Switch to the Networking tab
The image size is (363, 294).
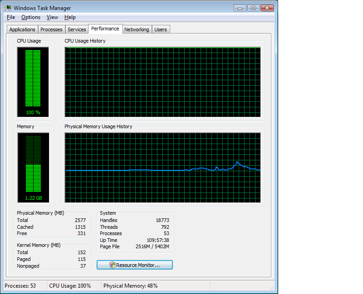click(137, 29)
